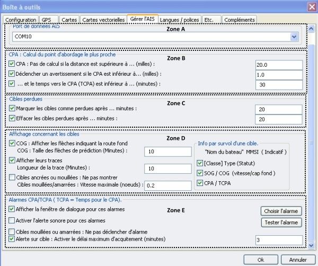This screenshot has height=266, width=318.
Task: Disable Effacer les cibles perdues checkbox
Action: coord(12,118)
